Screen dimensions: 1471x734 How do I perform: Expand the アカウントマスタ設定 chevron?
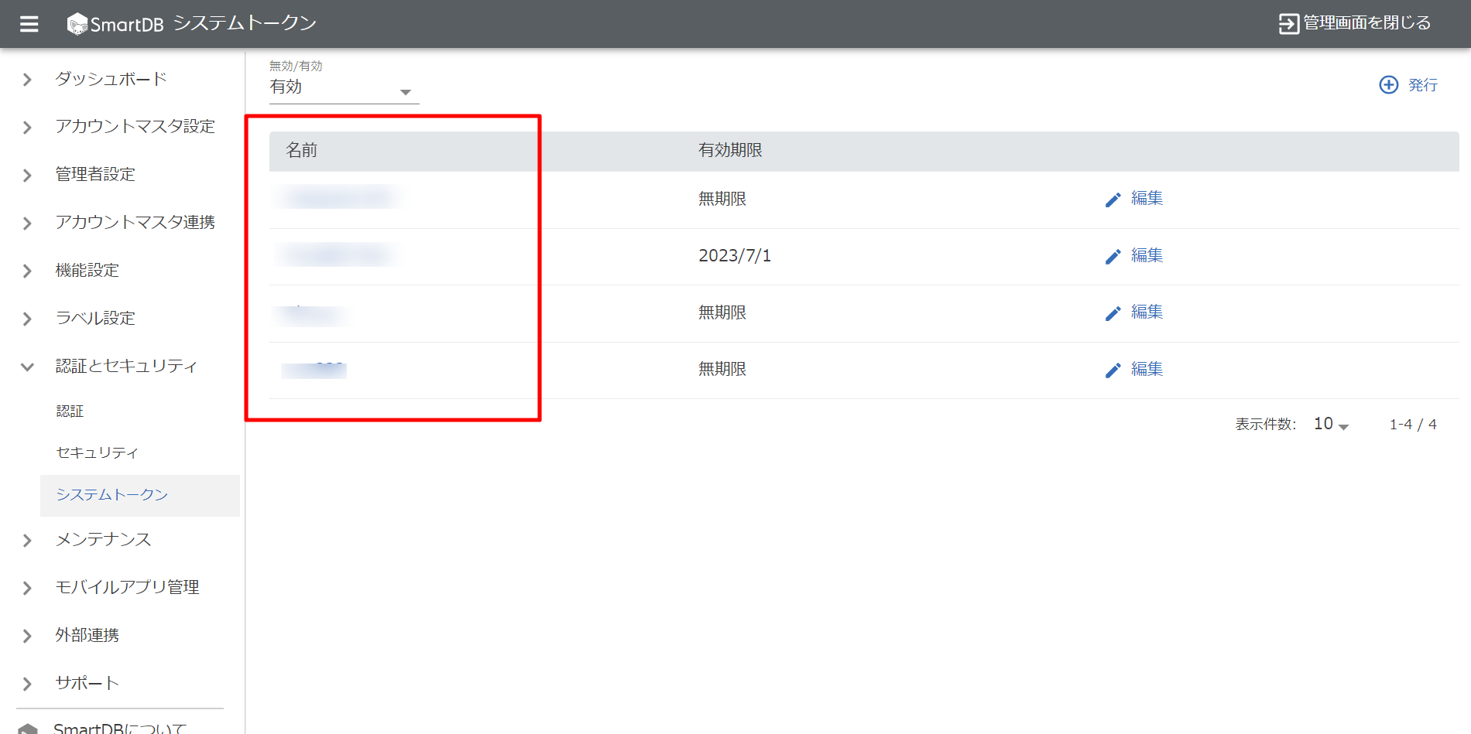[x=27, y=127]
